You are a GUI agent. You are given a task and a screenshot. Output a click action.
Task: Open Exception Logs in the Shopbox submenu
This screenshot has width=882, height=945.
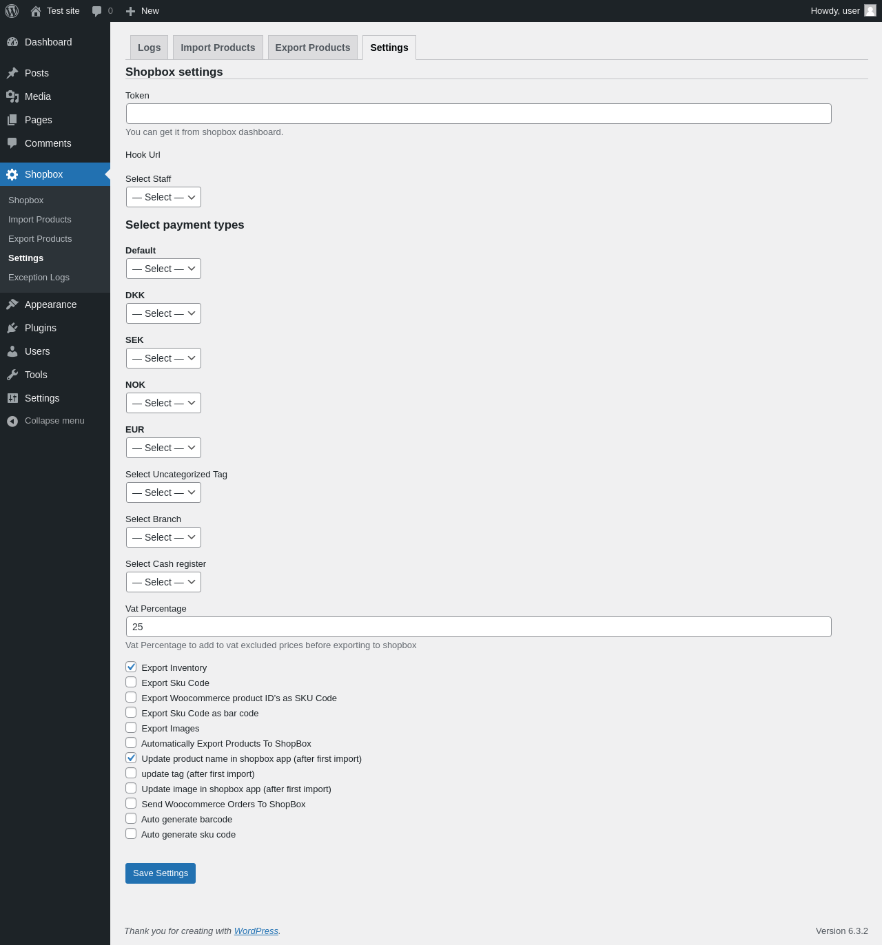(39, 278)
